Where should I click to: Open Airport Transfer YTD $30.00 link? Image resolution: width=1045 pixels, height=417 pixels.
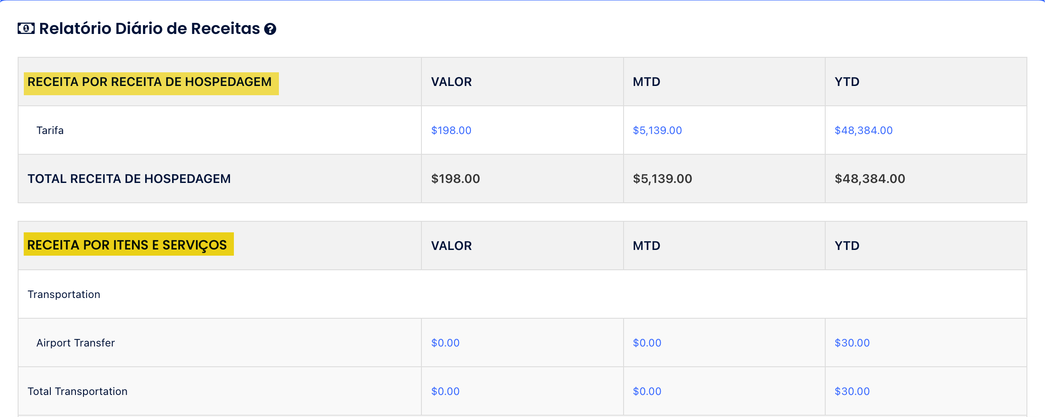point(852,343)
